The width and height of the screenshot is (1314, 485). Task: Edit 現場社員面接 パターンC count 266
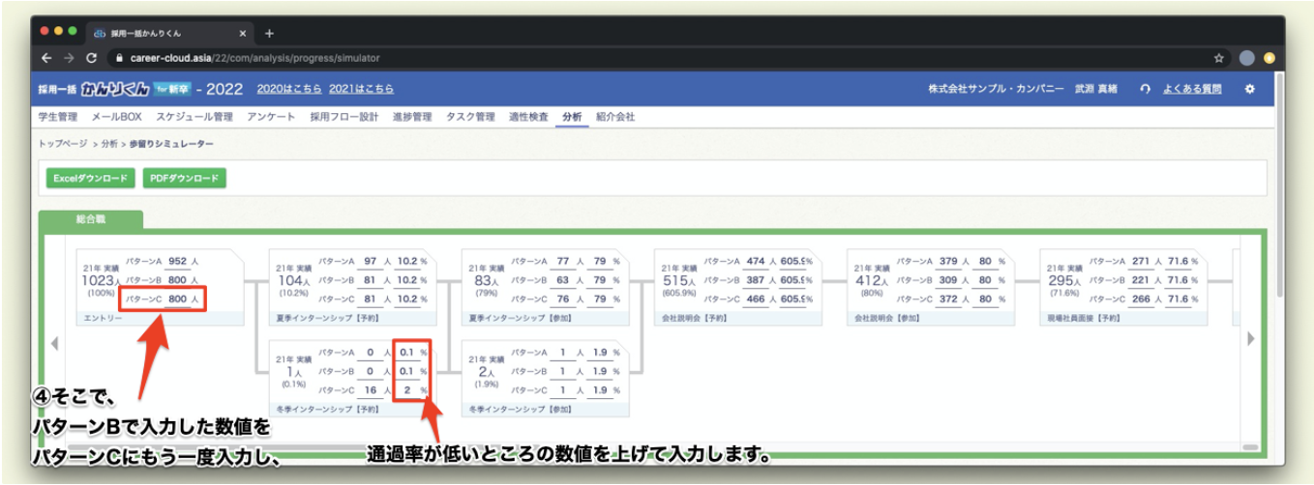coord(1141,300)
